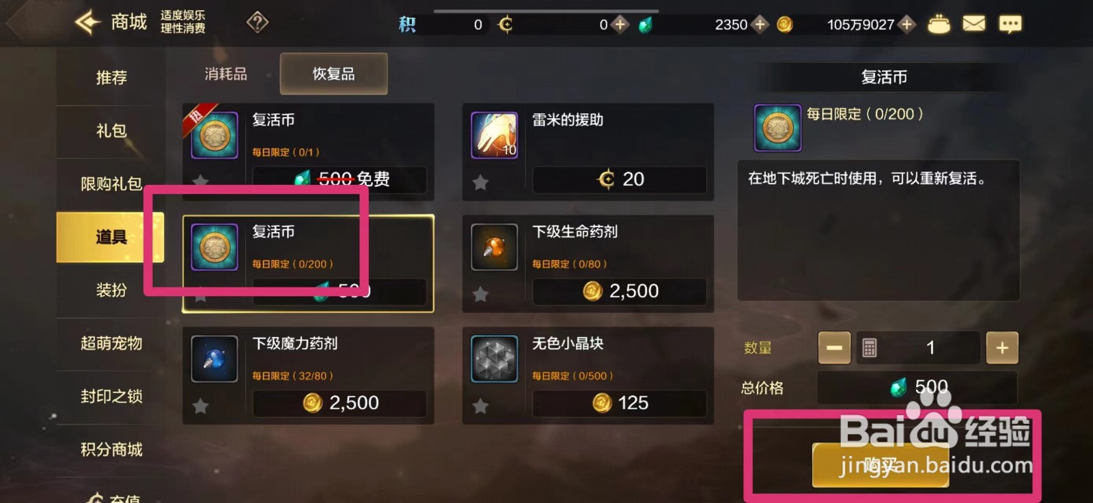1093x503 pixels.
Task: Open quantity calculator keypad icon
Action: coord(870,348)
